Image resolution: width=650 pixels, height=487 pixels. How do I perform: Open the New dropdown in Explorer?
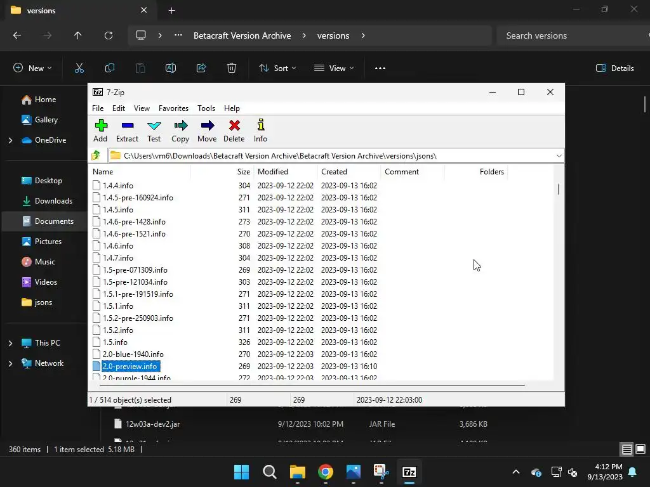pos(33,68)
